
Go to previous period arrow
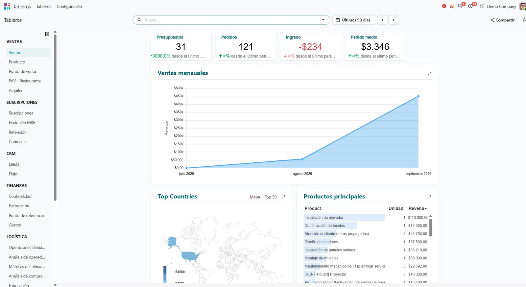click(x=382, y=20)
